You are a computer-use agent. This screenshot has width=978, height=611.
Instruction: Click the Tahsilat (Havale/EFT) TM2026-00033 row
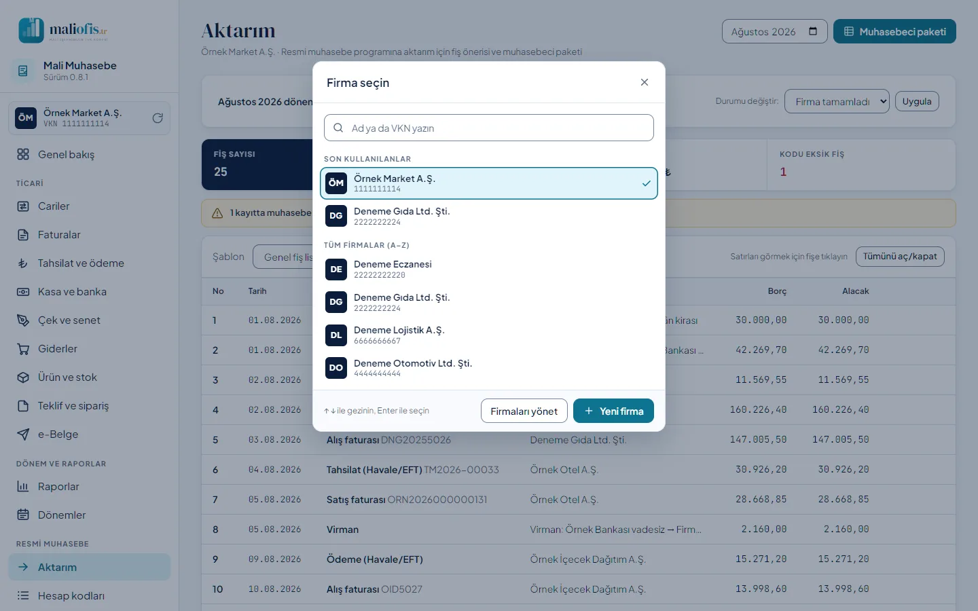(x=578, y=470)
